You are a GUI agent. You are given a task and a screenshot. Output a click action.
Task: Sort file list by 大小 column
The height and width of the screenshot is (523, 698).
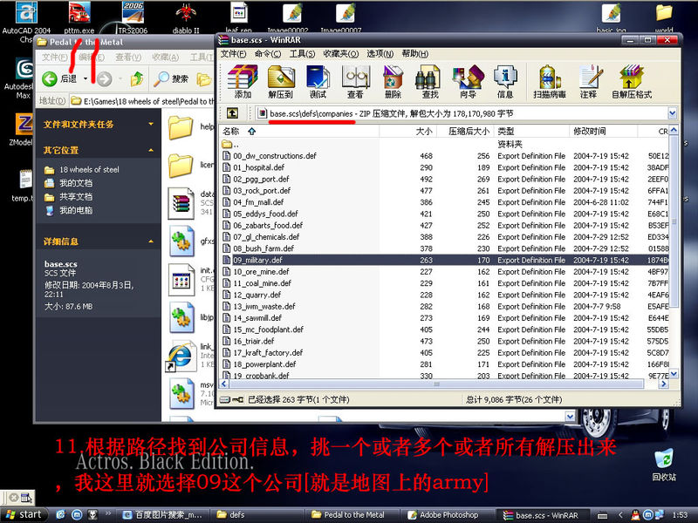tap(407, 132)
